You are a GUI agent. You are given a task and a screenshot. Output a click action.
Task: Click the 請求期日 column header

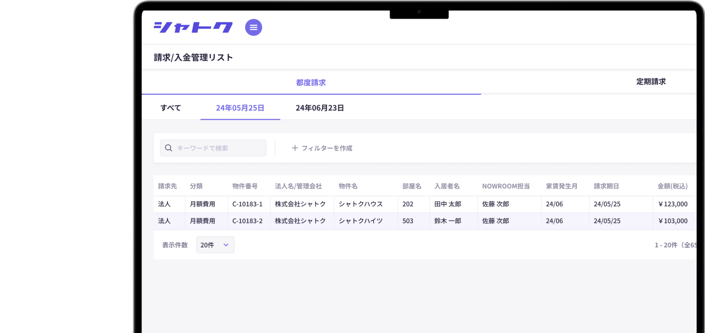coord(606,186)
